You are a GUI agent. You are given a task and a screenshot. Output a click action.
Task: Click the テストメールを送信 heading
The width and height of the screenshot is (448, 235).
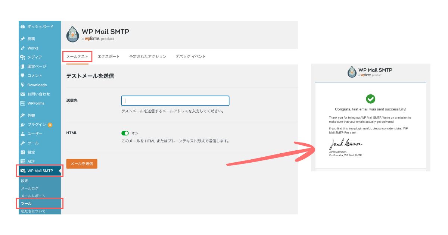coord(90,76)
